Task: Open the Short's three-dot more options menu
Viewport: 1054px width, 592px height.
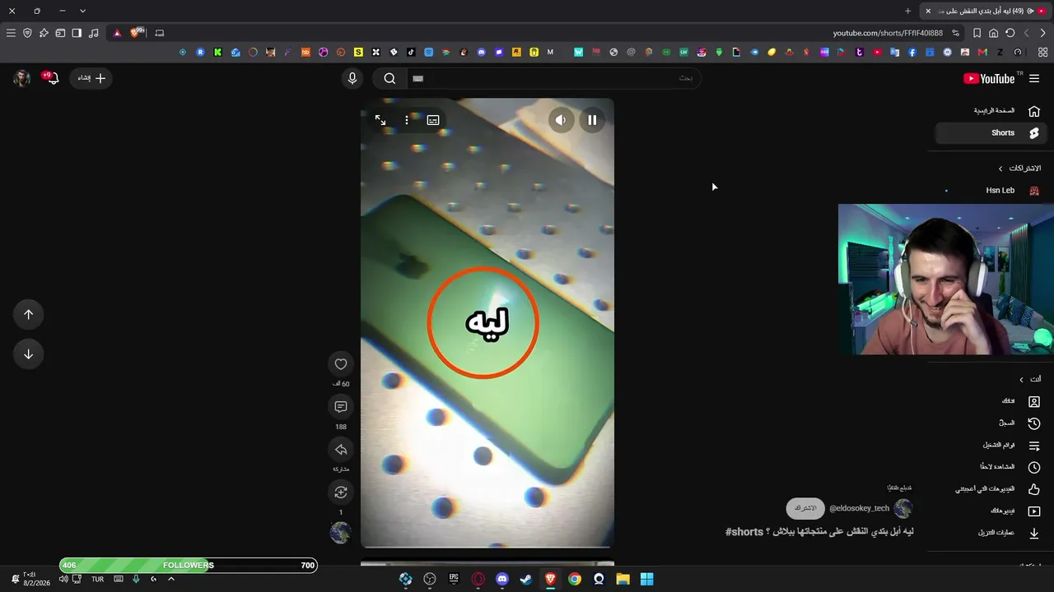Action: click(x=407, y=120)
